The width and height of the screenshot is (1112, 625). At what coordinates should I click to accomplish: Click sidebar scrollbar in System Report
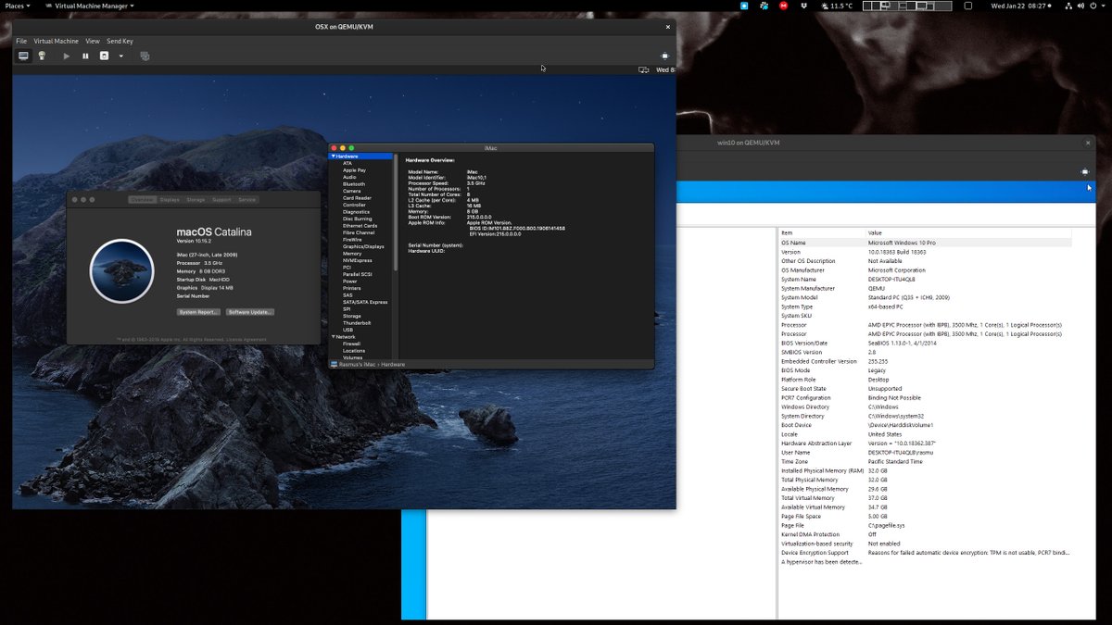[396, 213]
